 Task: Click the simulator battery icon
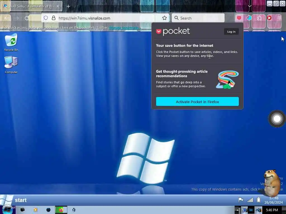click(259, 200)
